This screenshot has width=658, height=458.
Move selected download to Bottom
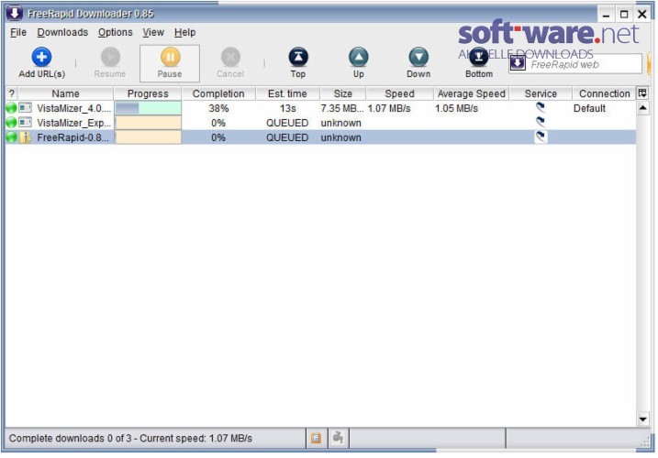(x=479, y=63)
